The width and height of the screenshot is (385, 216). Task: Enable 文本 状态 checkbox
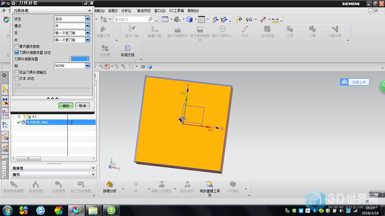coord(17,78)
